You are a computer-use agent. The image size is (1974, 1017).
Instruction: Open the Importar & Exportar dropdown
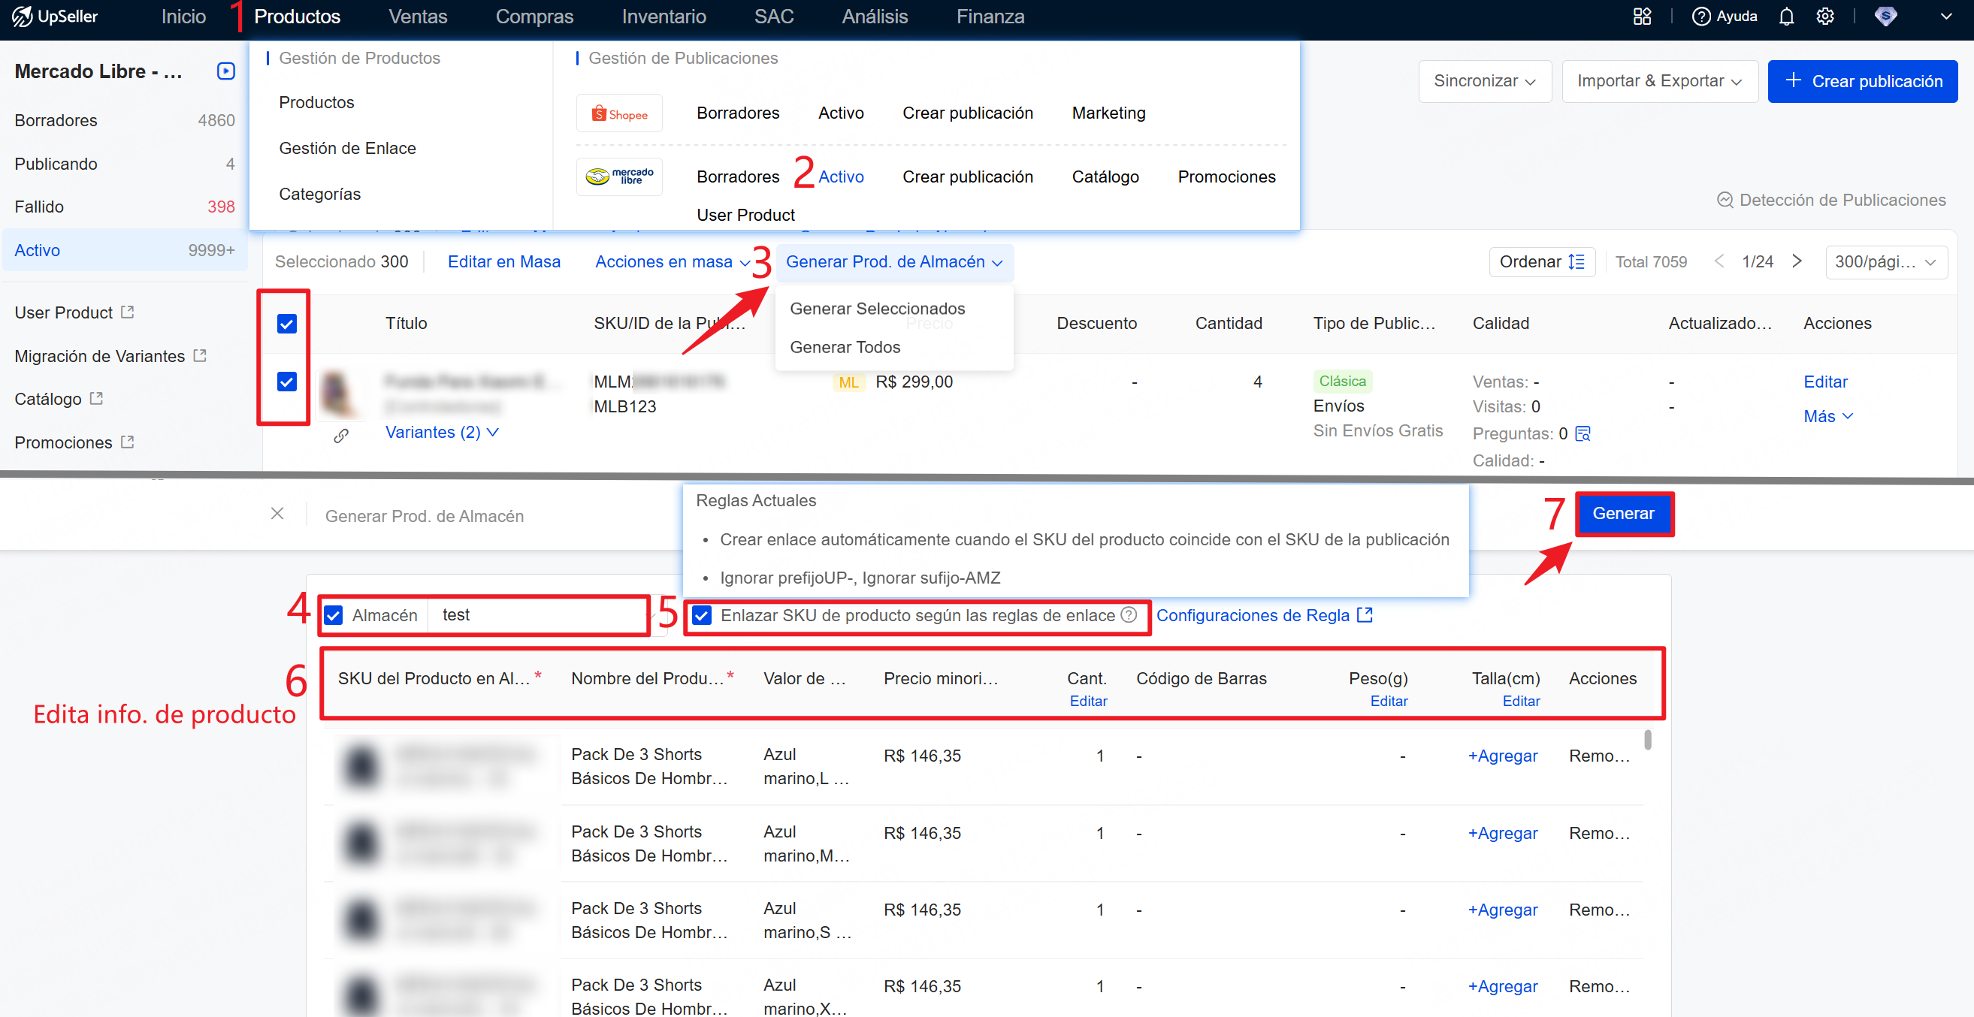pyautogui.click(x=1660, y=81)
